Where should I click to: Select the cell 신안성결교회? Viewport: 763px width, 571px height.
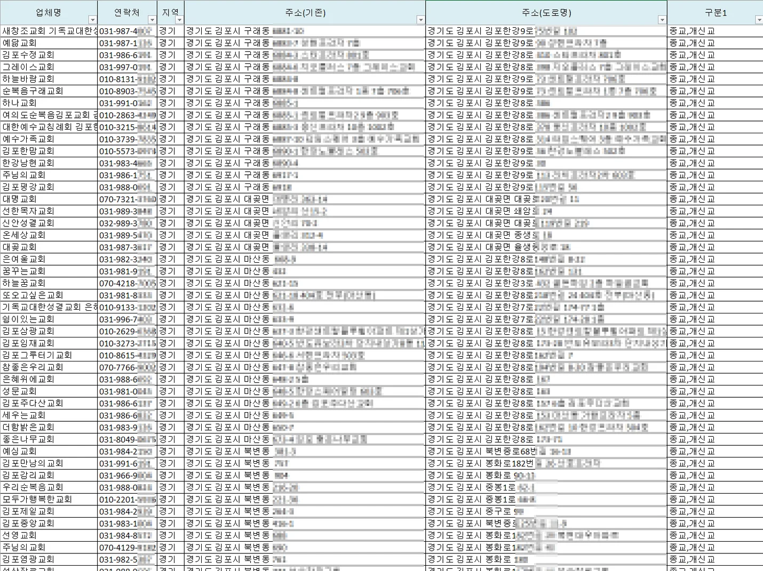coord(49,223)
